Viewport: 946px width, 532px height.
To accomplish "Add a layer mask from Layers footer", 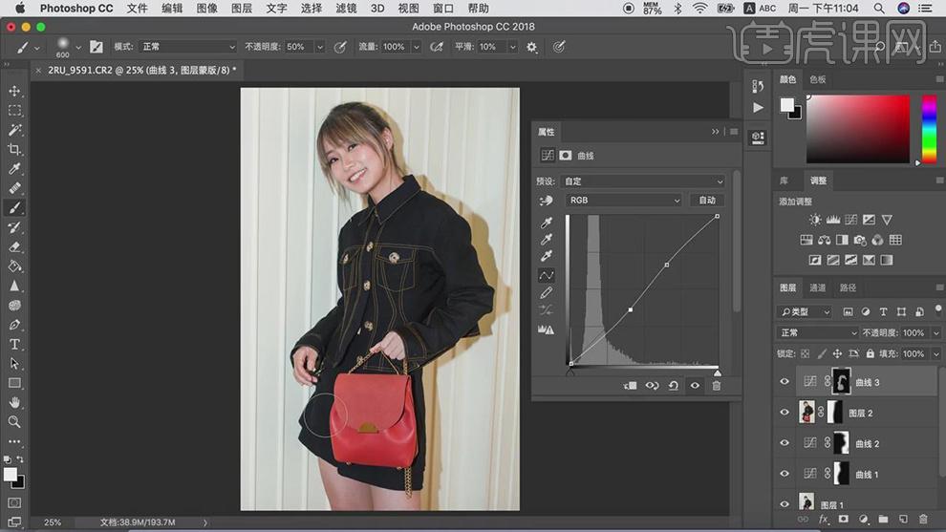I will pyautogui.click(x=843, y=519).
